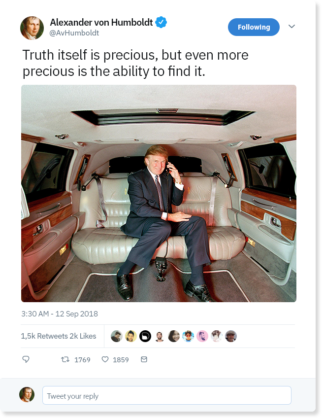Click your avatar beside the reply box
Viewport: 323px width, 418px height.
[x=27, y=395]
